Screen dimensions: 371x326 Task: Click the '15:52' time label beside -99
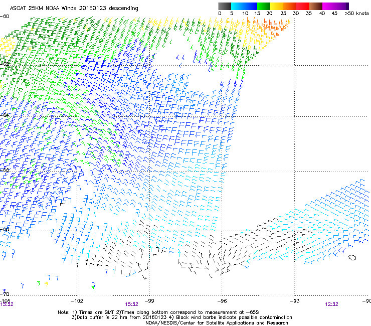tap(131, 304)
